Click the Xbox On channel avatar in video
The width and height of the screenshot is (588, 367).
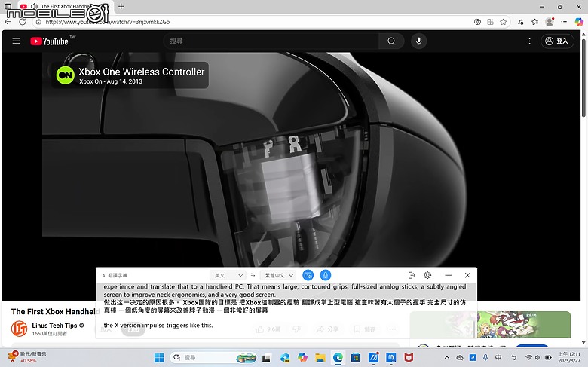(66, 75)
